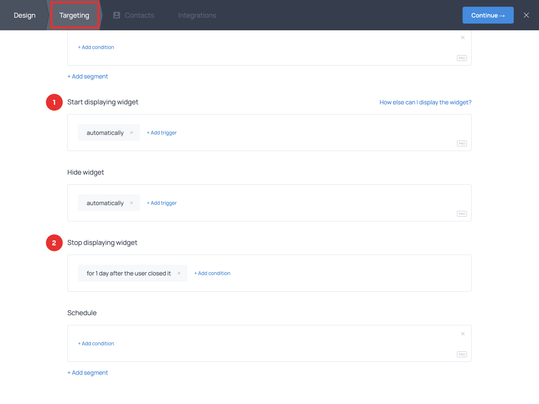539x404 pixels.
Task: Click the PRO badge in Start displaying box
Action: 462,144
